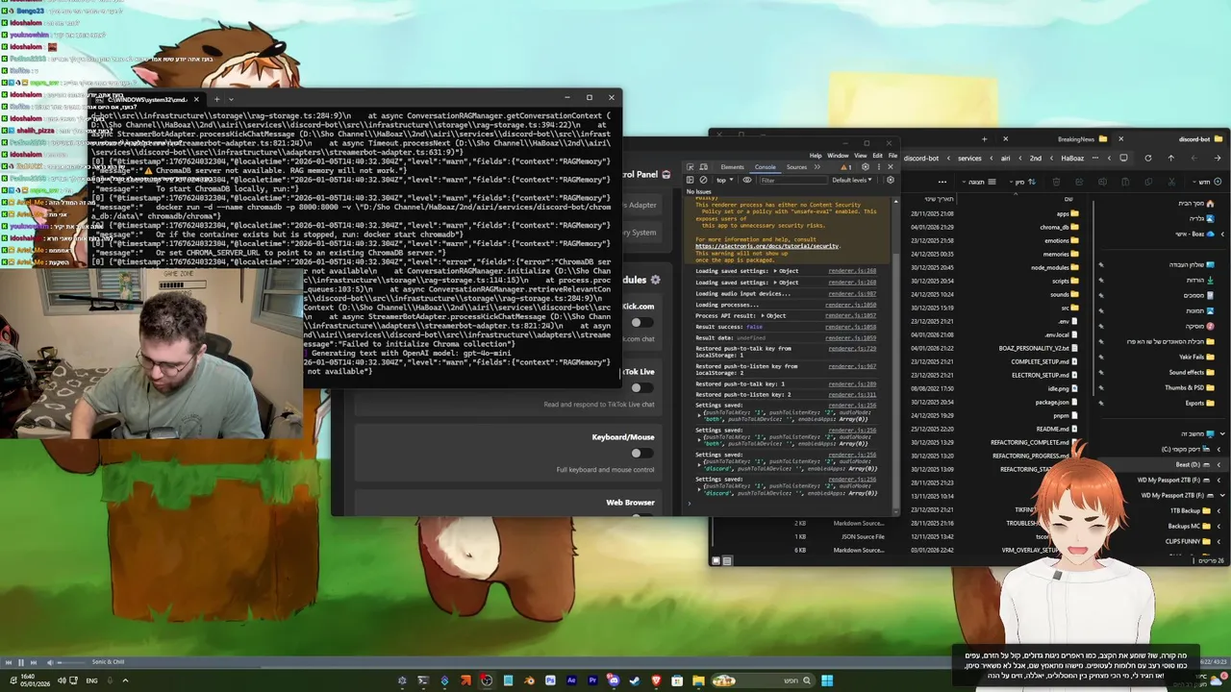
Task: Pause the video with the playback button
Action: [20, 662]
